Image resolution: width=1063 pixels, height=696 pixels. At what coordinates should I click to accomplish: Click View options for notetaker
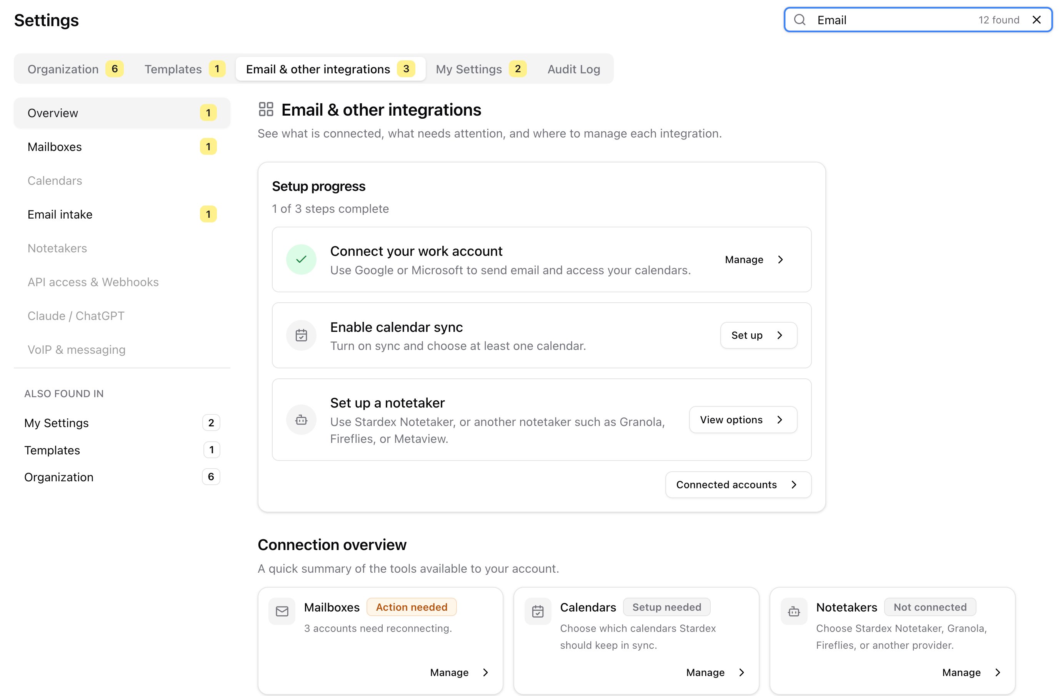point(743,420)
